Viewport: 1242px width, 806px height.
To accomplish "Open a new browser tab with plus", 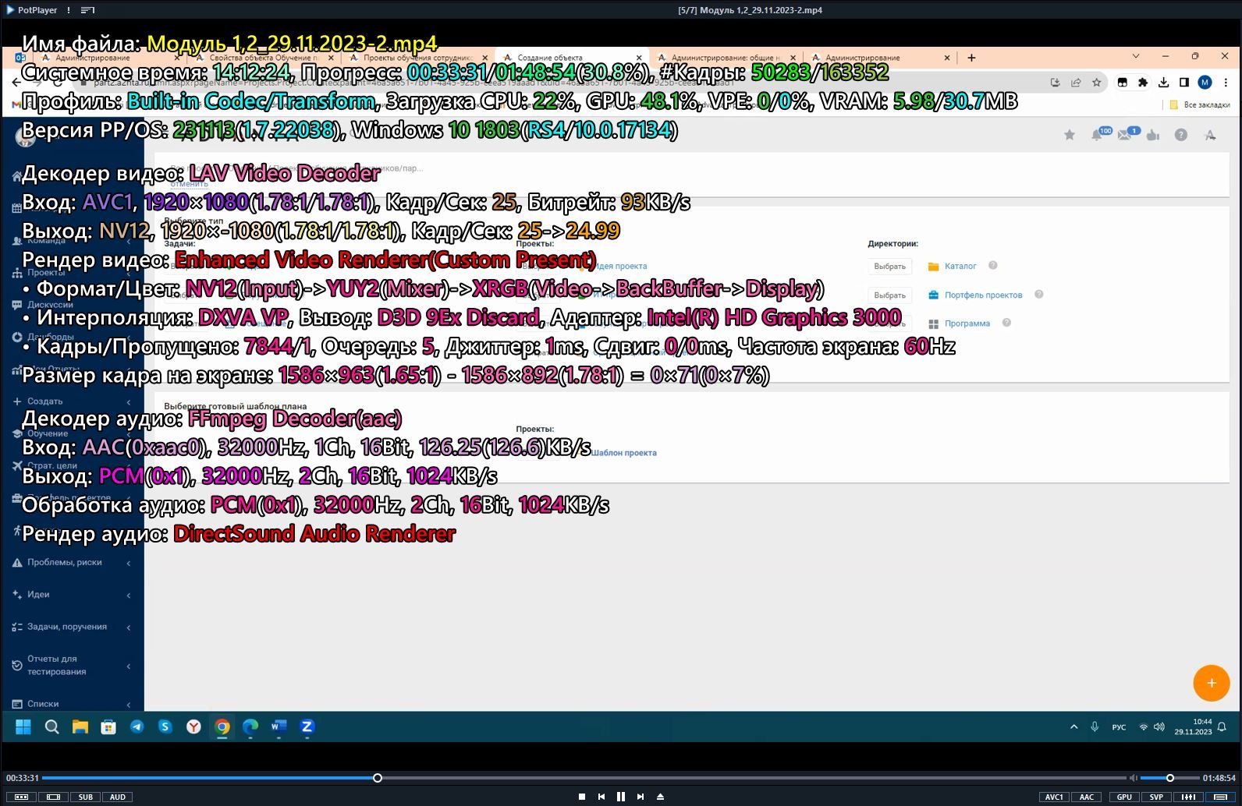I will coord(971,58).
